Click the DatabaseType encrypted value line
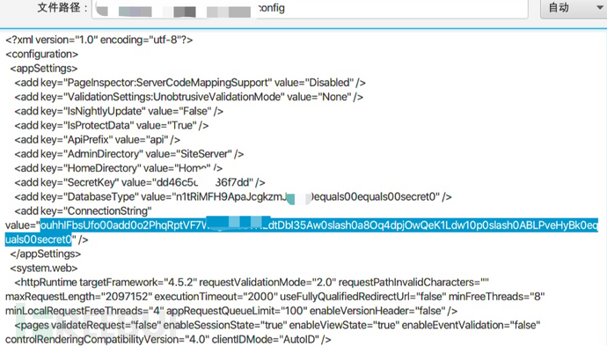 pos(233,197)
